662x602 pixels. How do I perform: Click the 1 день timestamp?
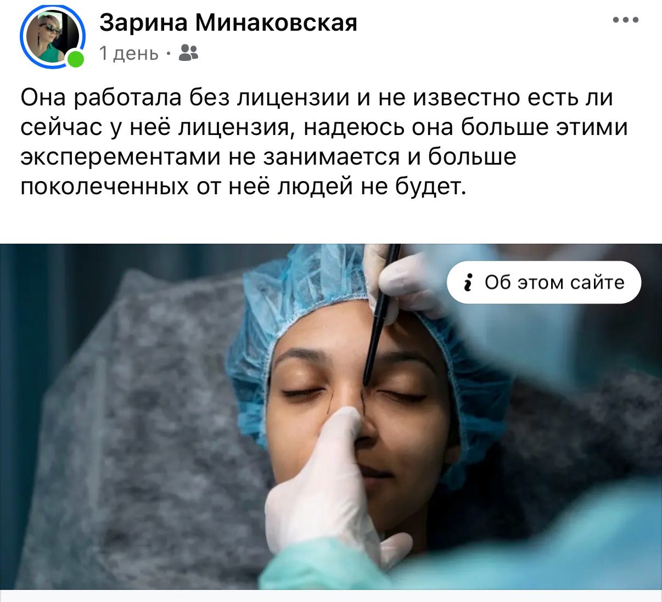[x=129, y=53]
